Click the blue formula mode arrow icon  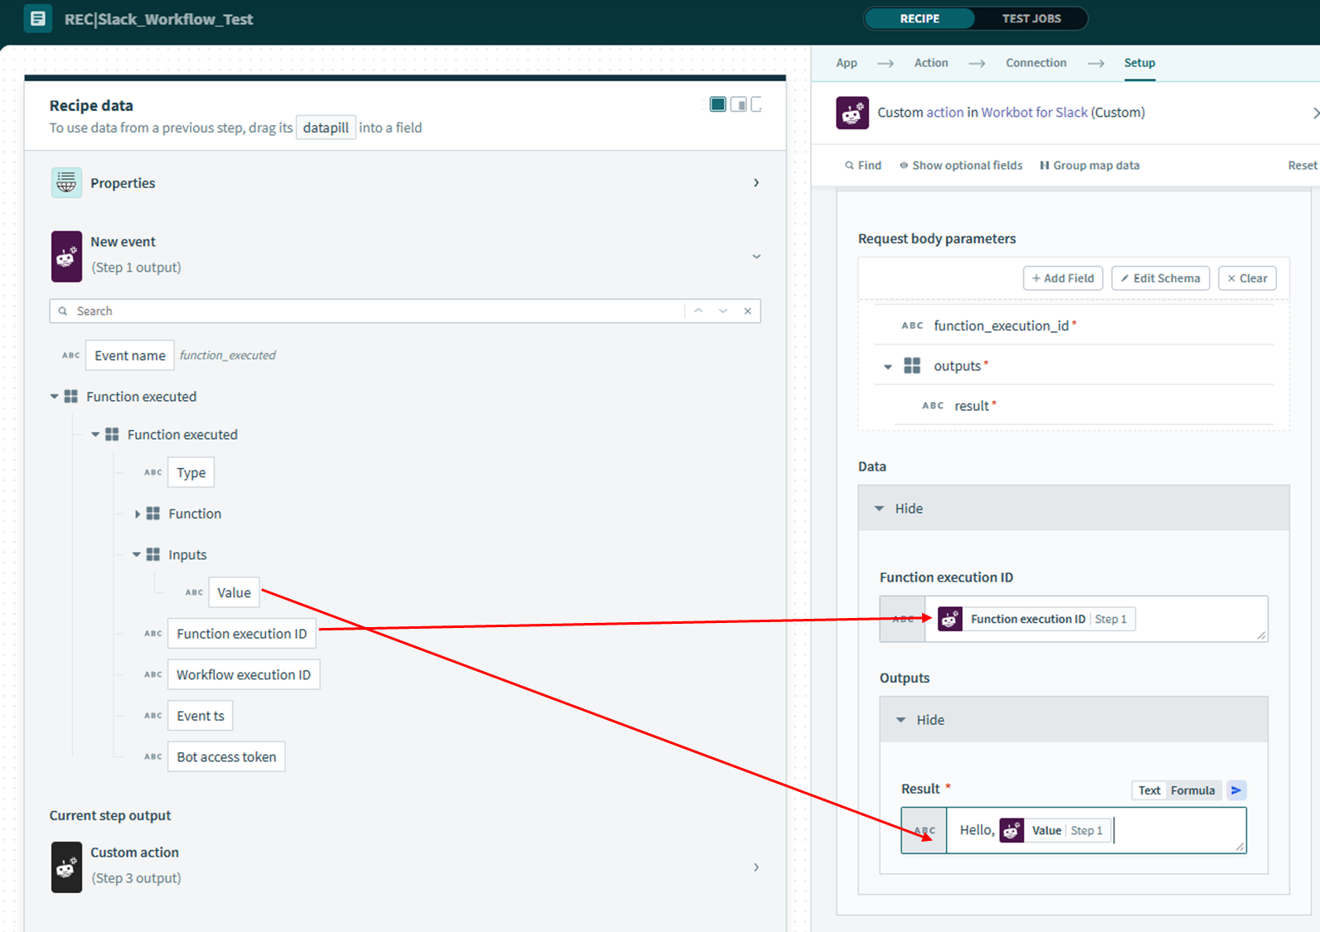pos(1236,790)
